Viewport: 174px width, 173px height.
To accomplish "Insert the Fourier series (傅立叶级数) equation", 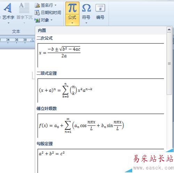I will [101, 126].
